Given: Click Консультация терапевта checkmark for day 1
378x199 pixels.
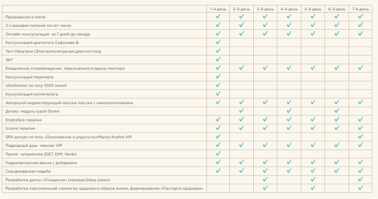Looking at the screenshot, I should [218, 77].
